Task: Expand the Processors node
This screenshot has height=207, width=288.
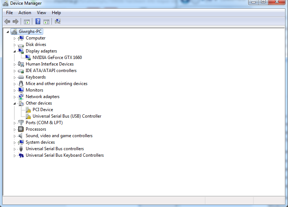Action: click(15, 130)
